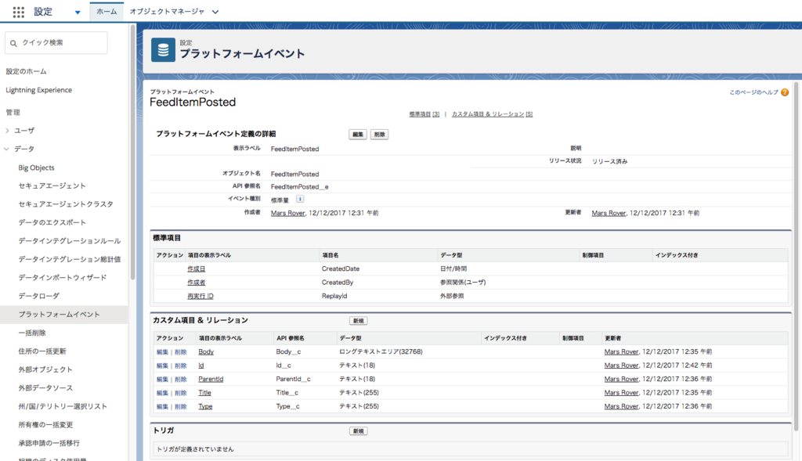Image resolution: width=802 pixels, height=461 pixels.
Task: Open Mars Rover link in Body row
Action: [x=621, y=352]
